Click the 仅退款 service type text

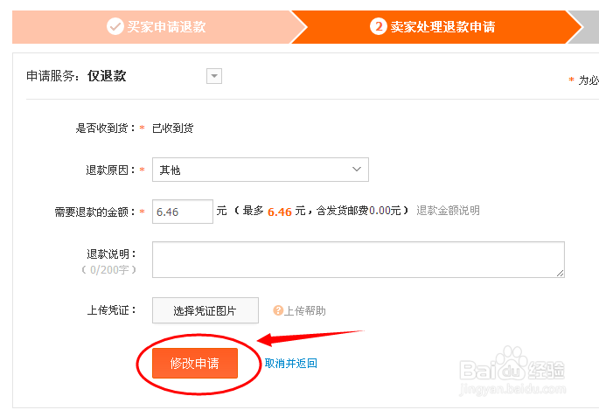[x=107, y=76]
